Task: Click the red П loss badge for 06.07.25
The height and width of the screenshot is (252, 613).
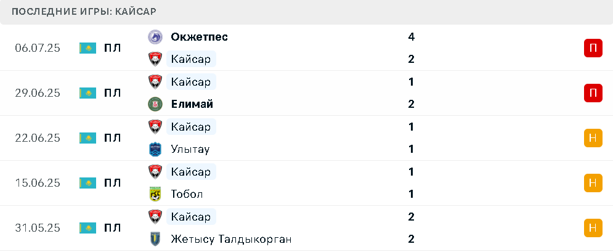Action: 593,48
